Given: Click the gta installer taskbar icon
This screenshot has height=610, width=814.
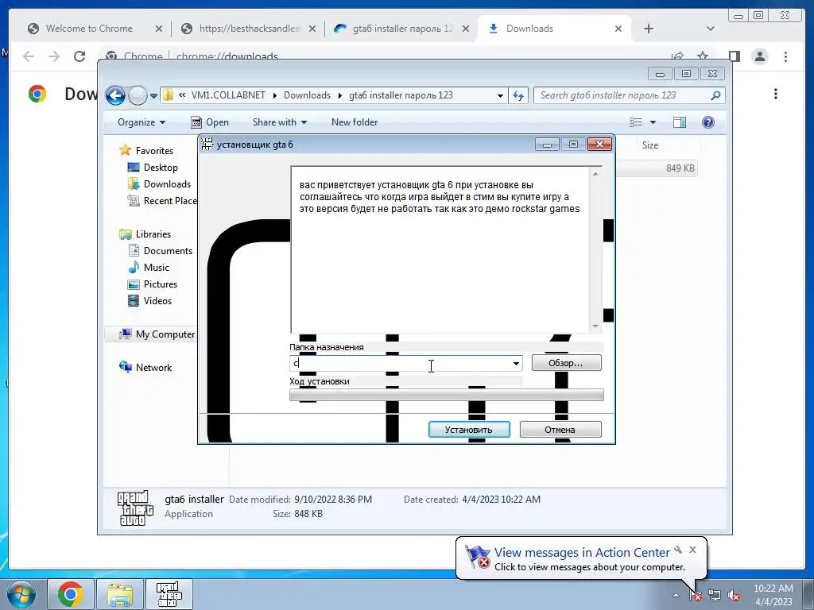Looking at the screenshot, I should (x=169, y=594).
